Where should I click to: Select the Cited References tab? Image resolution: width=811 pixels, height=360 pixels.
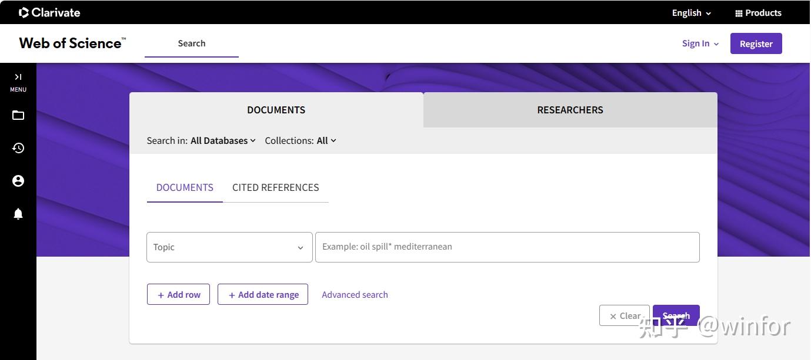coord(275,187)
